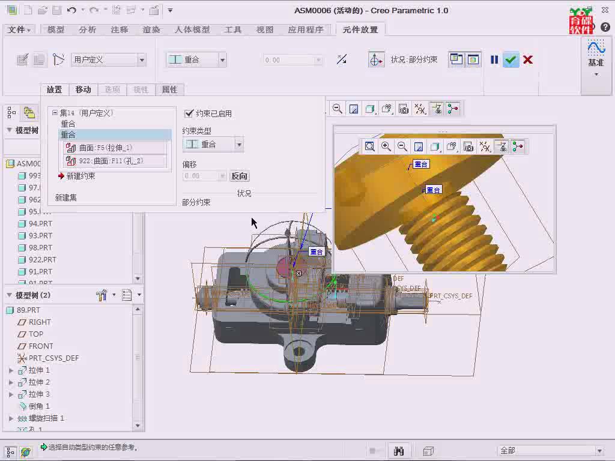Click the Save icon in quick access bar
This screenshot has height=461, width=615.
(x=57, y=10)
